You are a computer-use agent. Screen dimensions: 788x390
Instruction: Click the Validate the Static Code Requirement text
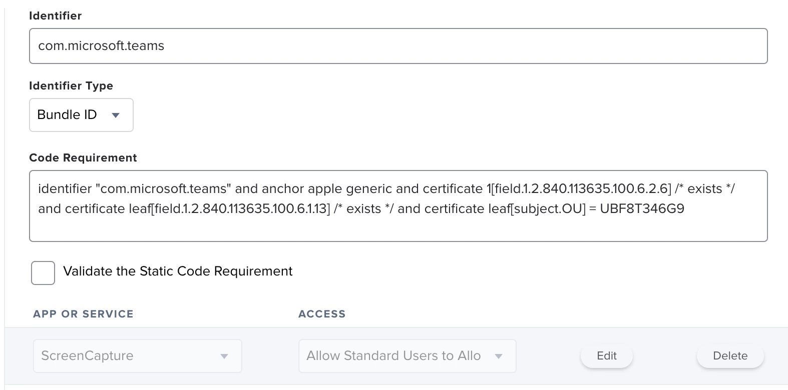click(x=178, y=271)
